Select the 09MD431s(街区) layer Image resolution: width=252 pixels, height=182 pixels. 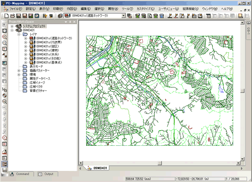(x=47, y=46)
